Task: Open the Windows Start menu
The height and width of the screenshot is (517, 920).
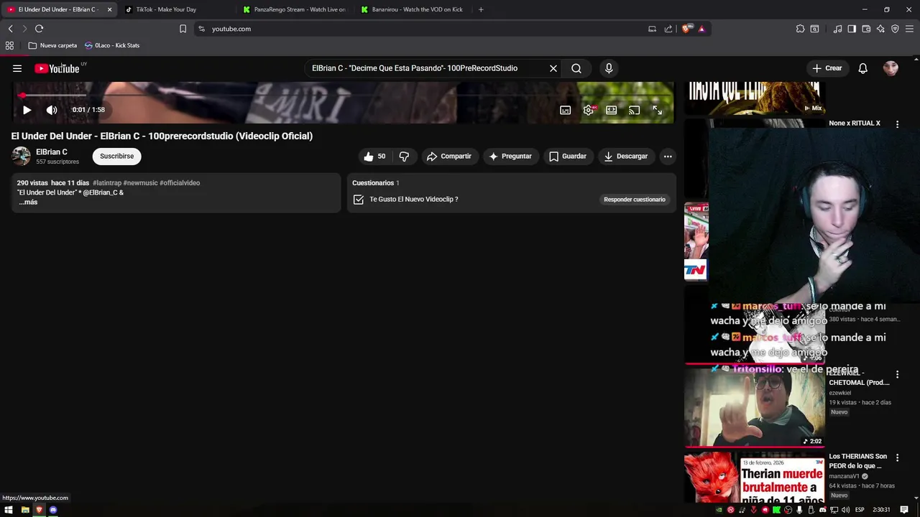Action: pyautogui.click(x=9, y=510)
